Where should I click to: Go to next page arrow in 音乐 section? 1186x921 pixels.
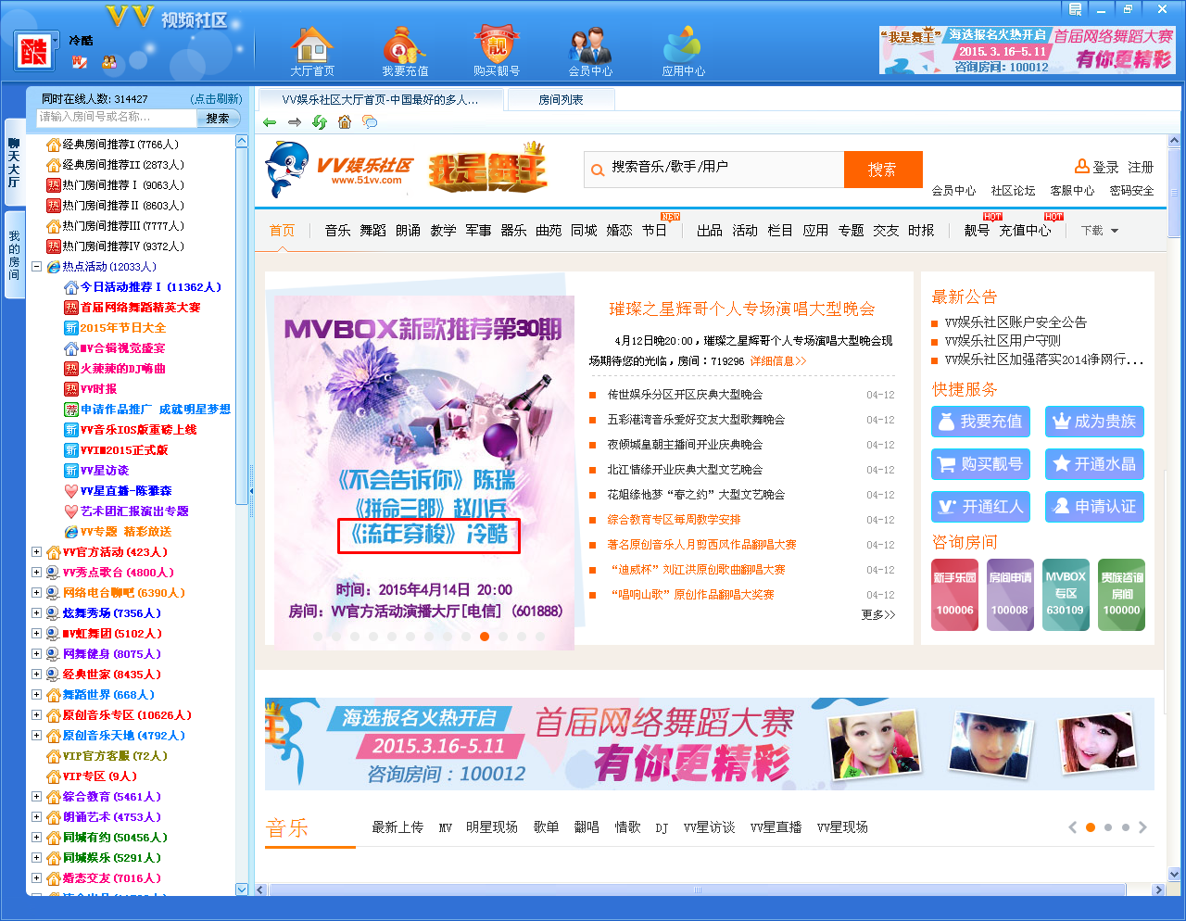(x=1142, y=827)
